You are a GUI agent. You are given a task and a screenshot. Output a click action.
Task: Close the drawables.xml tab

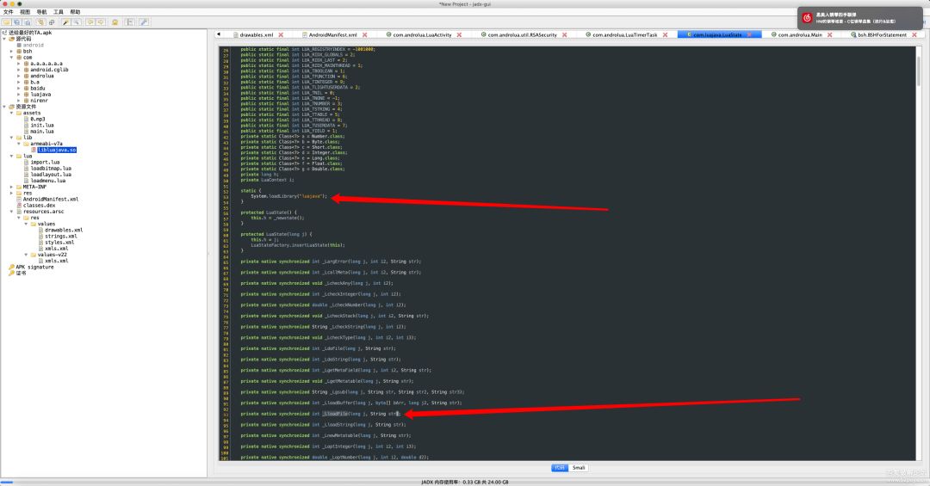pos(281,34)
